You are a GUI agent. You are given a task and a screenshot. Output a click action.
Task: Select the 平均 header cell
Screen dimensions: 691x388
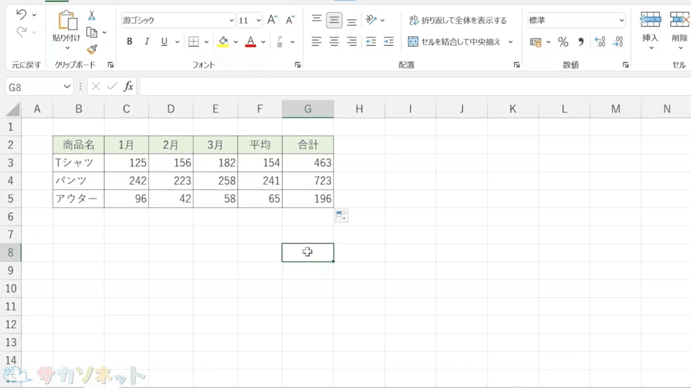click(x=260, y=145)
